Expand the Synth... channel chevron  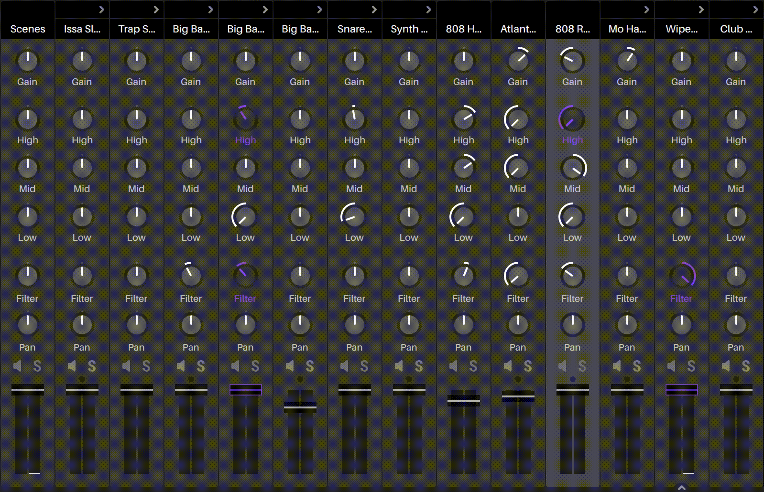[428, 10]
